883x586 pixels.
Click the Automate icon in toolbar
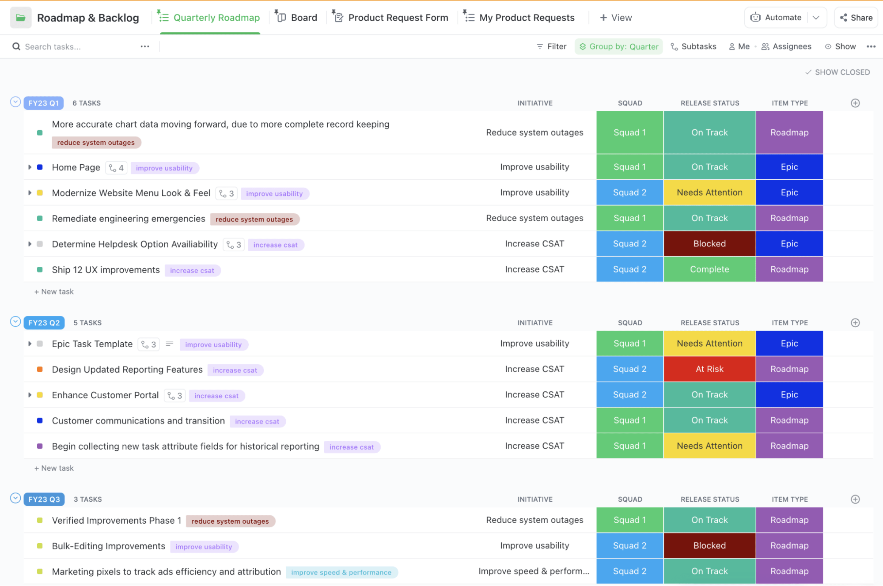tap(755, 18)
